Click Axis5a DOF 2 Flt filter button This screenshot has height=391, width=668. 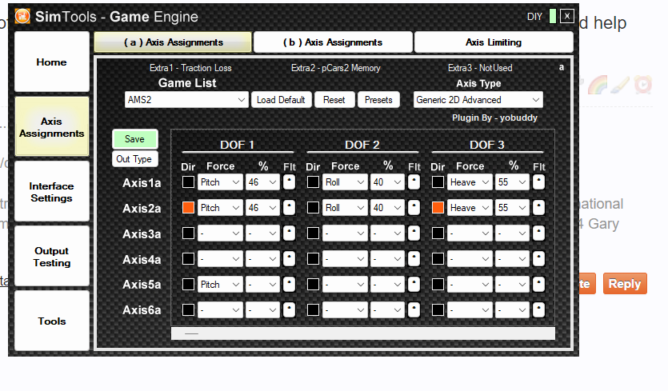click(x=414, y=284)
